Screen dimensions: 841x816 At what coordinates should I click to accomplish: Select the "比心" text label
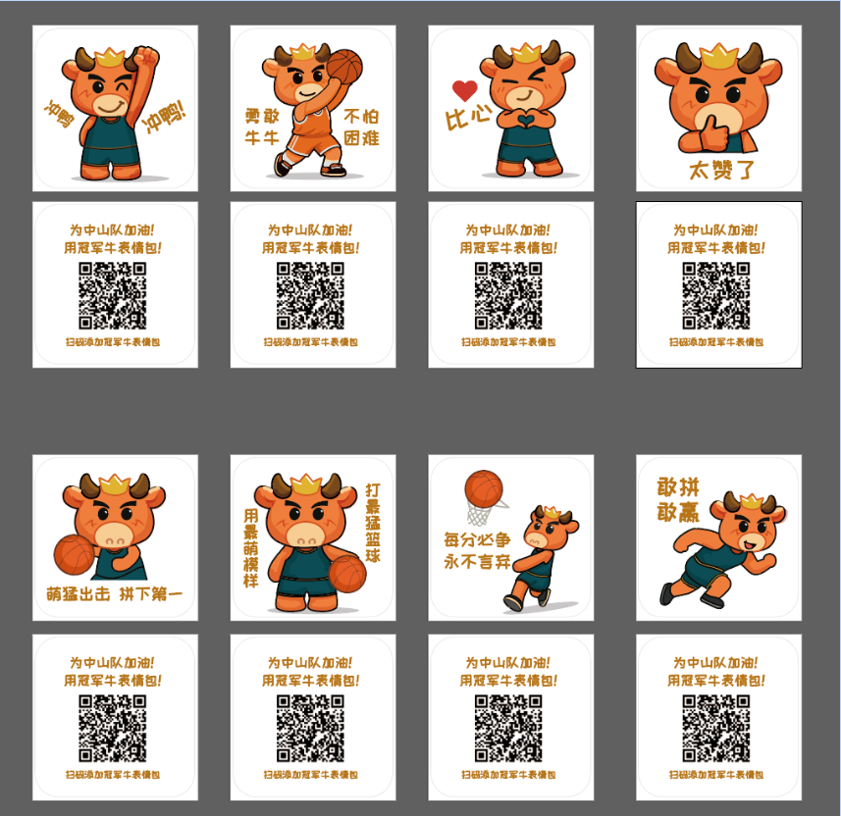(x=468, y=120)
